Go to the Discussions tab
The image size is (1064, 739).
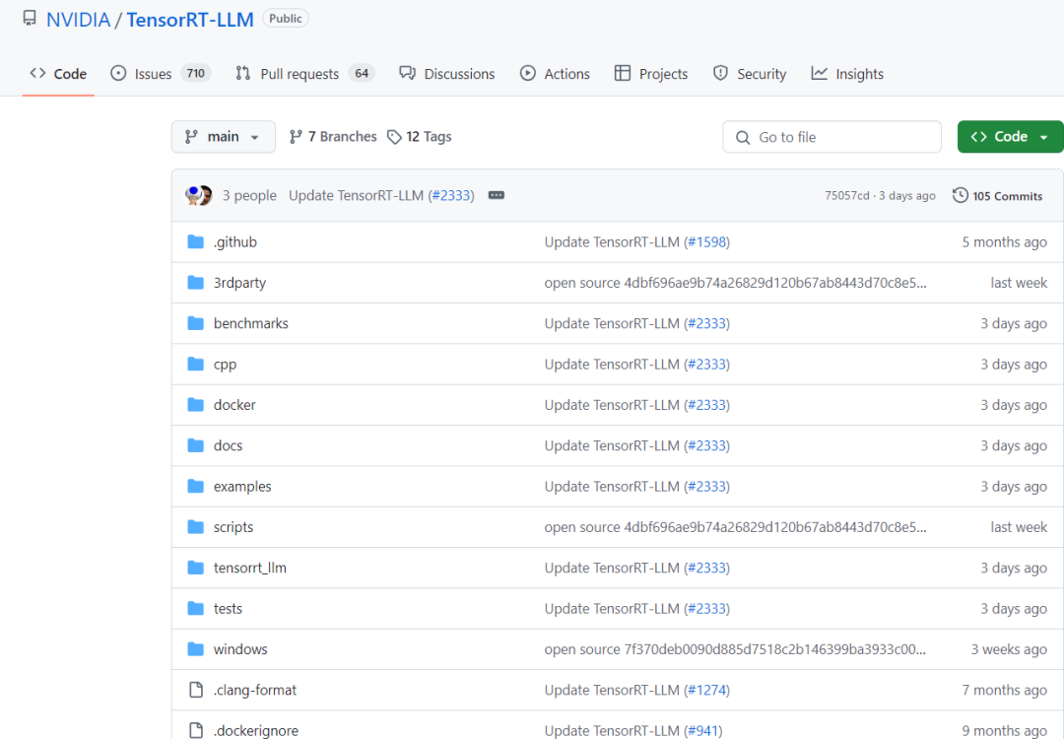click(447, 73)
